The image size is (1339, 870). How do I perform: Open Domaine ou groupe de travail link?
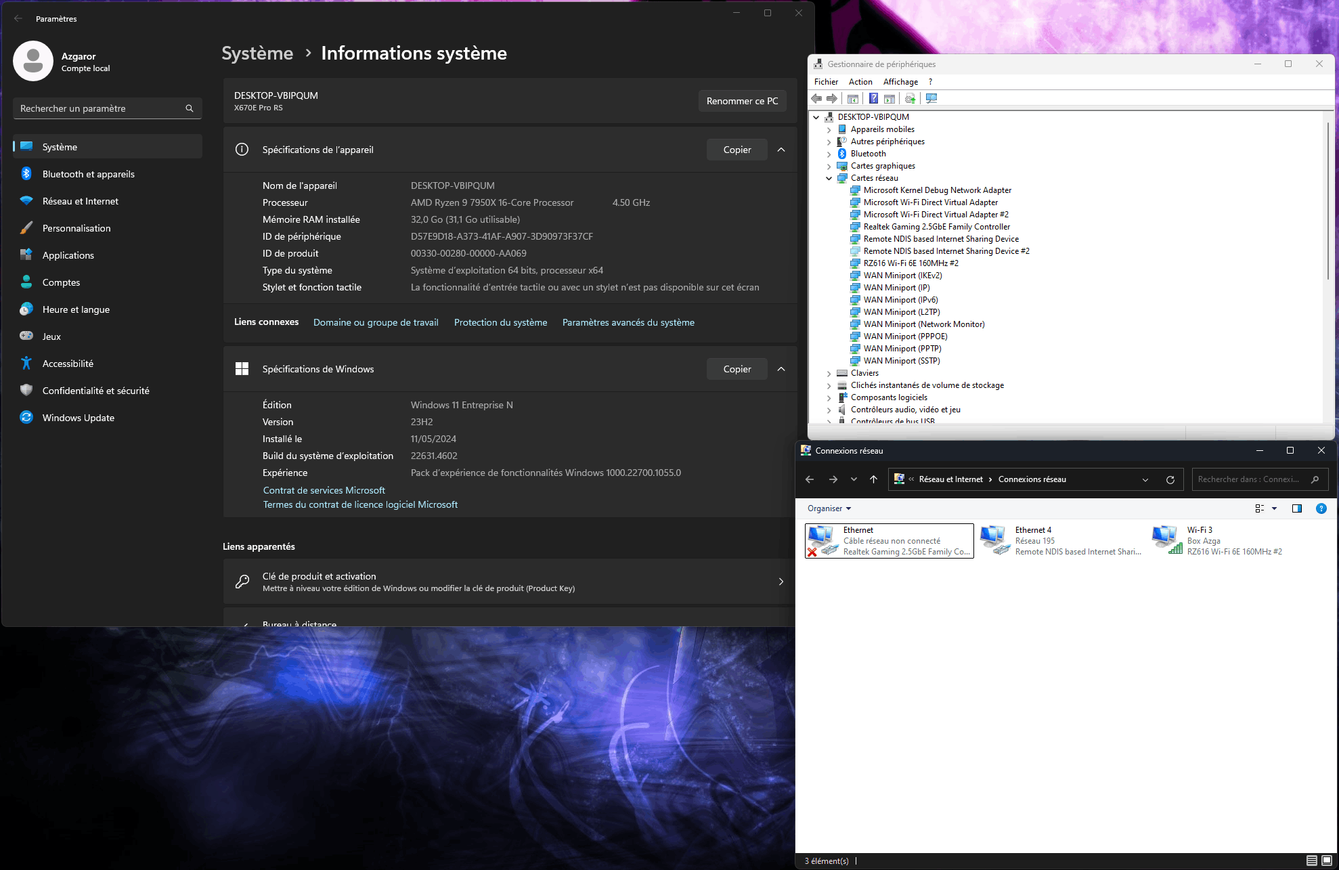pos(376,322)
